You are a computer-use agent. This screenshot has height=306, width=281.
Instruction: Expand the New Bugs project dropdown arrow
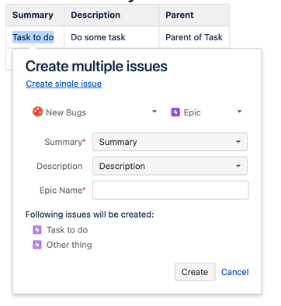point(154,112)
